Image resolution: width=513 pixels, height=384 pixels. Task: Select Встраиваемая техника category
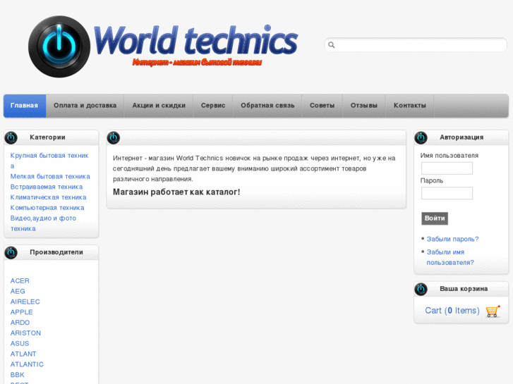coord(47,187)
